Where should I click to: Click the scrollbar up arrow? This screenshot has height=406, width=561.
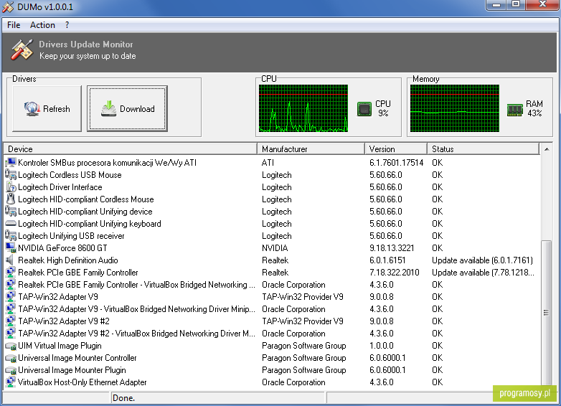[x=547, y=149]
